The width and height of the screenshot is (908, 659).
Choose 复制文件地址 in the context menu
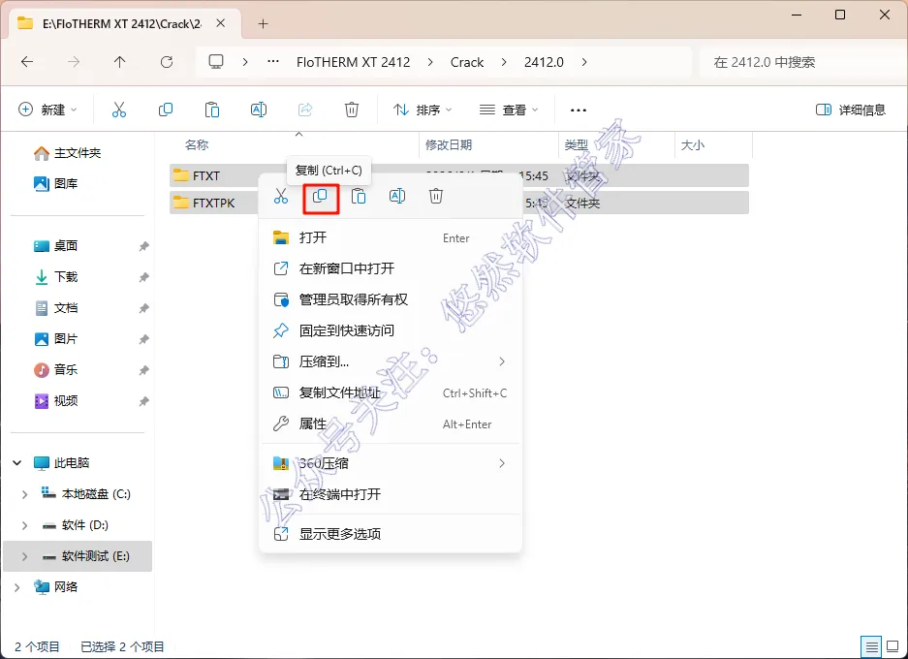pos(391,392)
